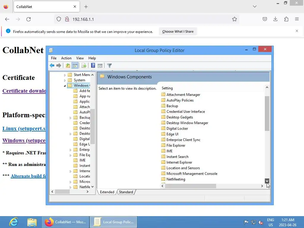The image size is (304, 228).
Task: Click Firefox reload page icon
Action: (x=28, y=19)
